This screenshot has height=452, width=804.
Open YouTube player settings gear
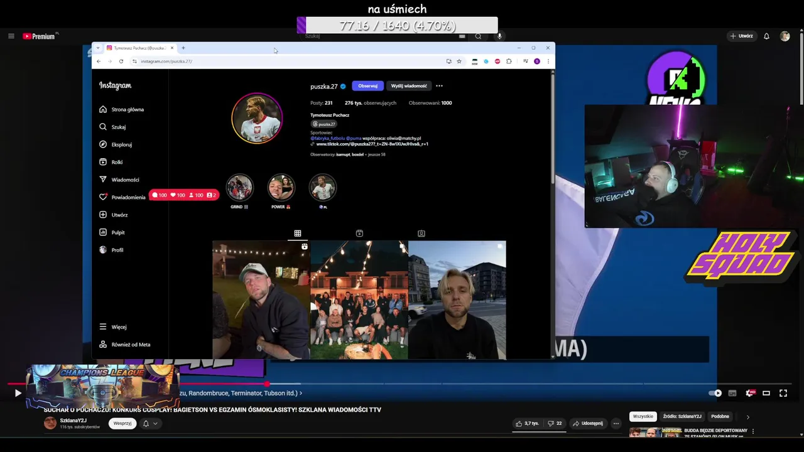[749, 393]
